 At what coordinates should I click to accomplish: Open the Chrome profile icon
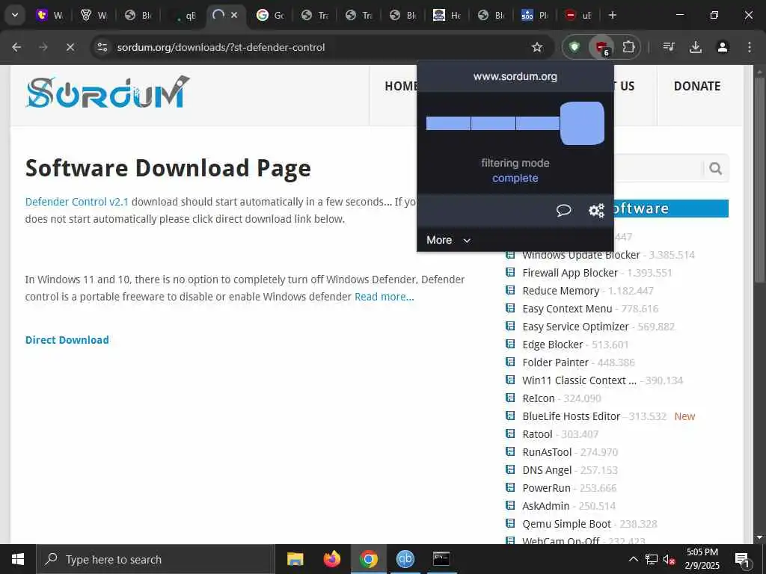tap(723, 47)
